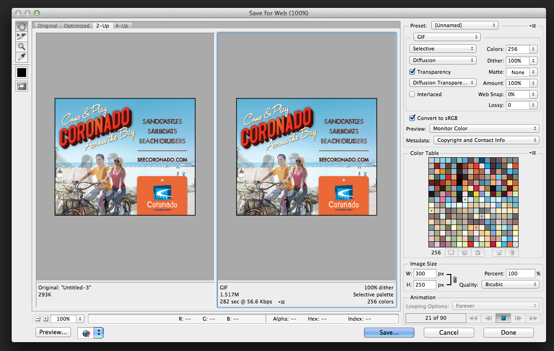
Task: Switch to the Original tab
Action: pyautogui.click(x=47, y=26)
